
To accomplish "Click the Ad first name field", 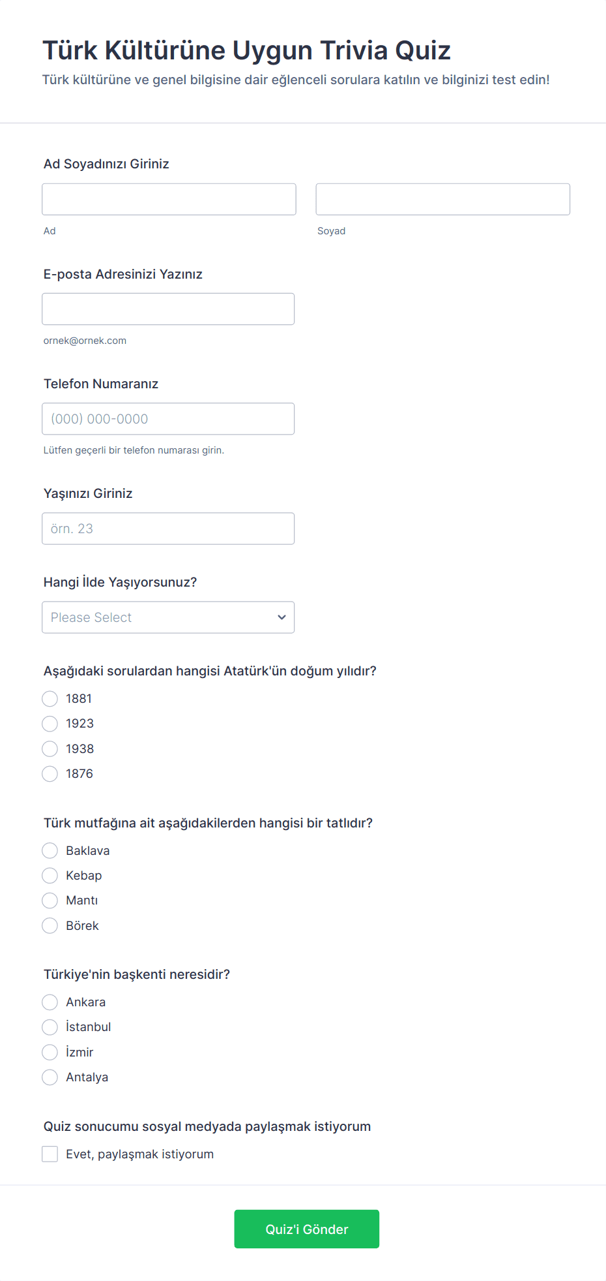I will tap(169, 199).
